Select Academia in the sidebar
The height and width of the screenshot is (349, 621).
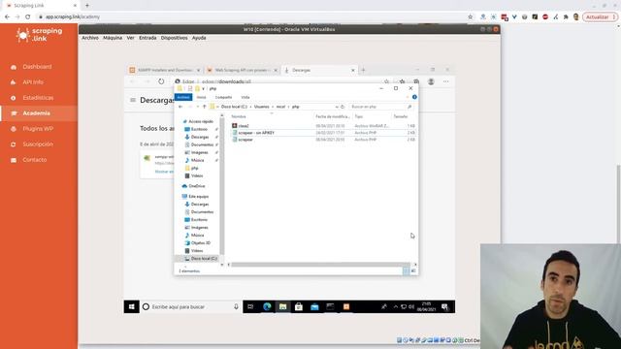[x=37, y=113]
